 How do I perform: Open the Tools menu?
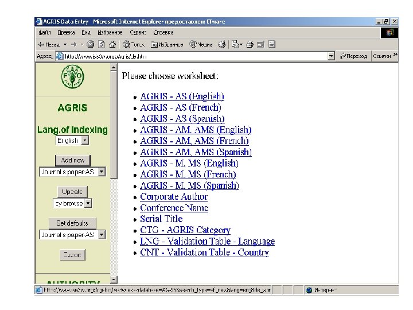click(x=138, y=32)
